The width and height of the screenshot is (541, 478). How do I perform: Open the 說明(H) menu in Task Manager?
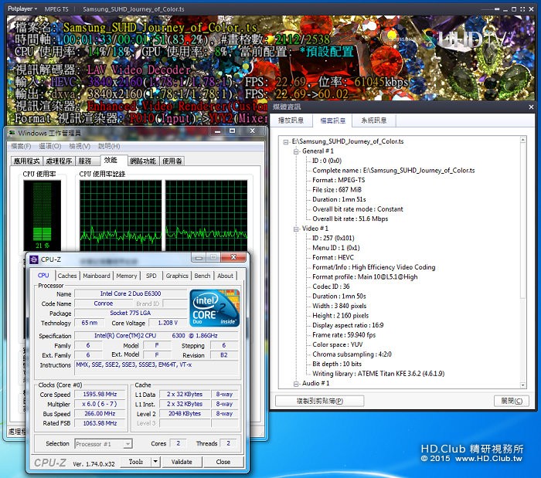click(109, 146)
